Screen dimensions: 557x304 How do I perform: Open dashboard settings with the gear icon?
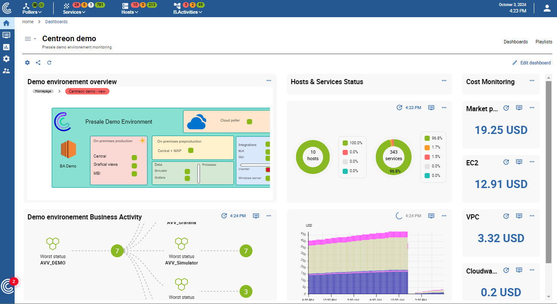(27, 62)
